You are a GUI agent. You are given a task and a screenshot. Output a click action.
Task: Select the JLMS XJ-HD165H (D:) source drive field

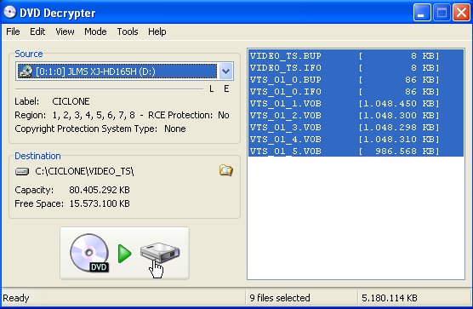click(x=117, y=72)
